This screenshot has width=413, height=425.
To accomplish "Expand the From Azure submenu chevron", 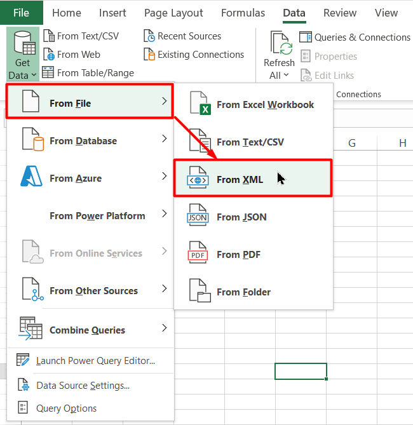I will pos(165,176).
